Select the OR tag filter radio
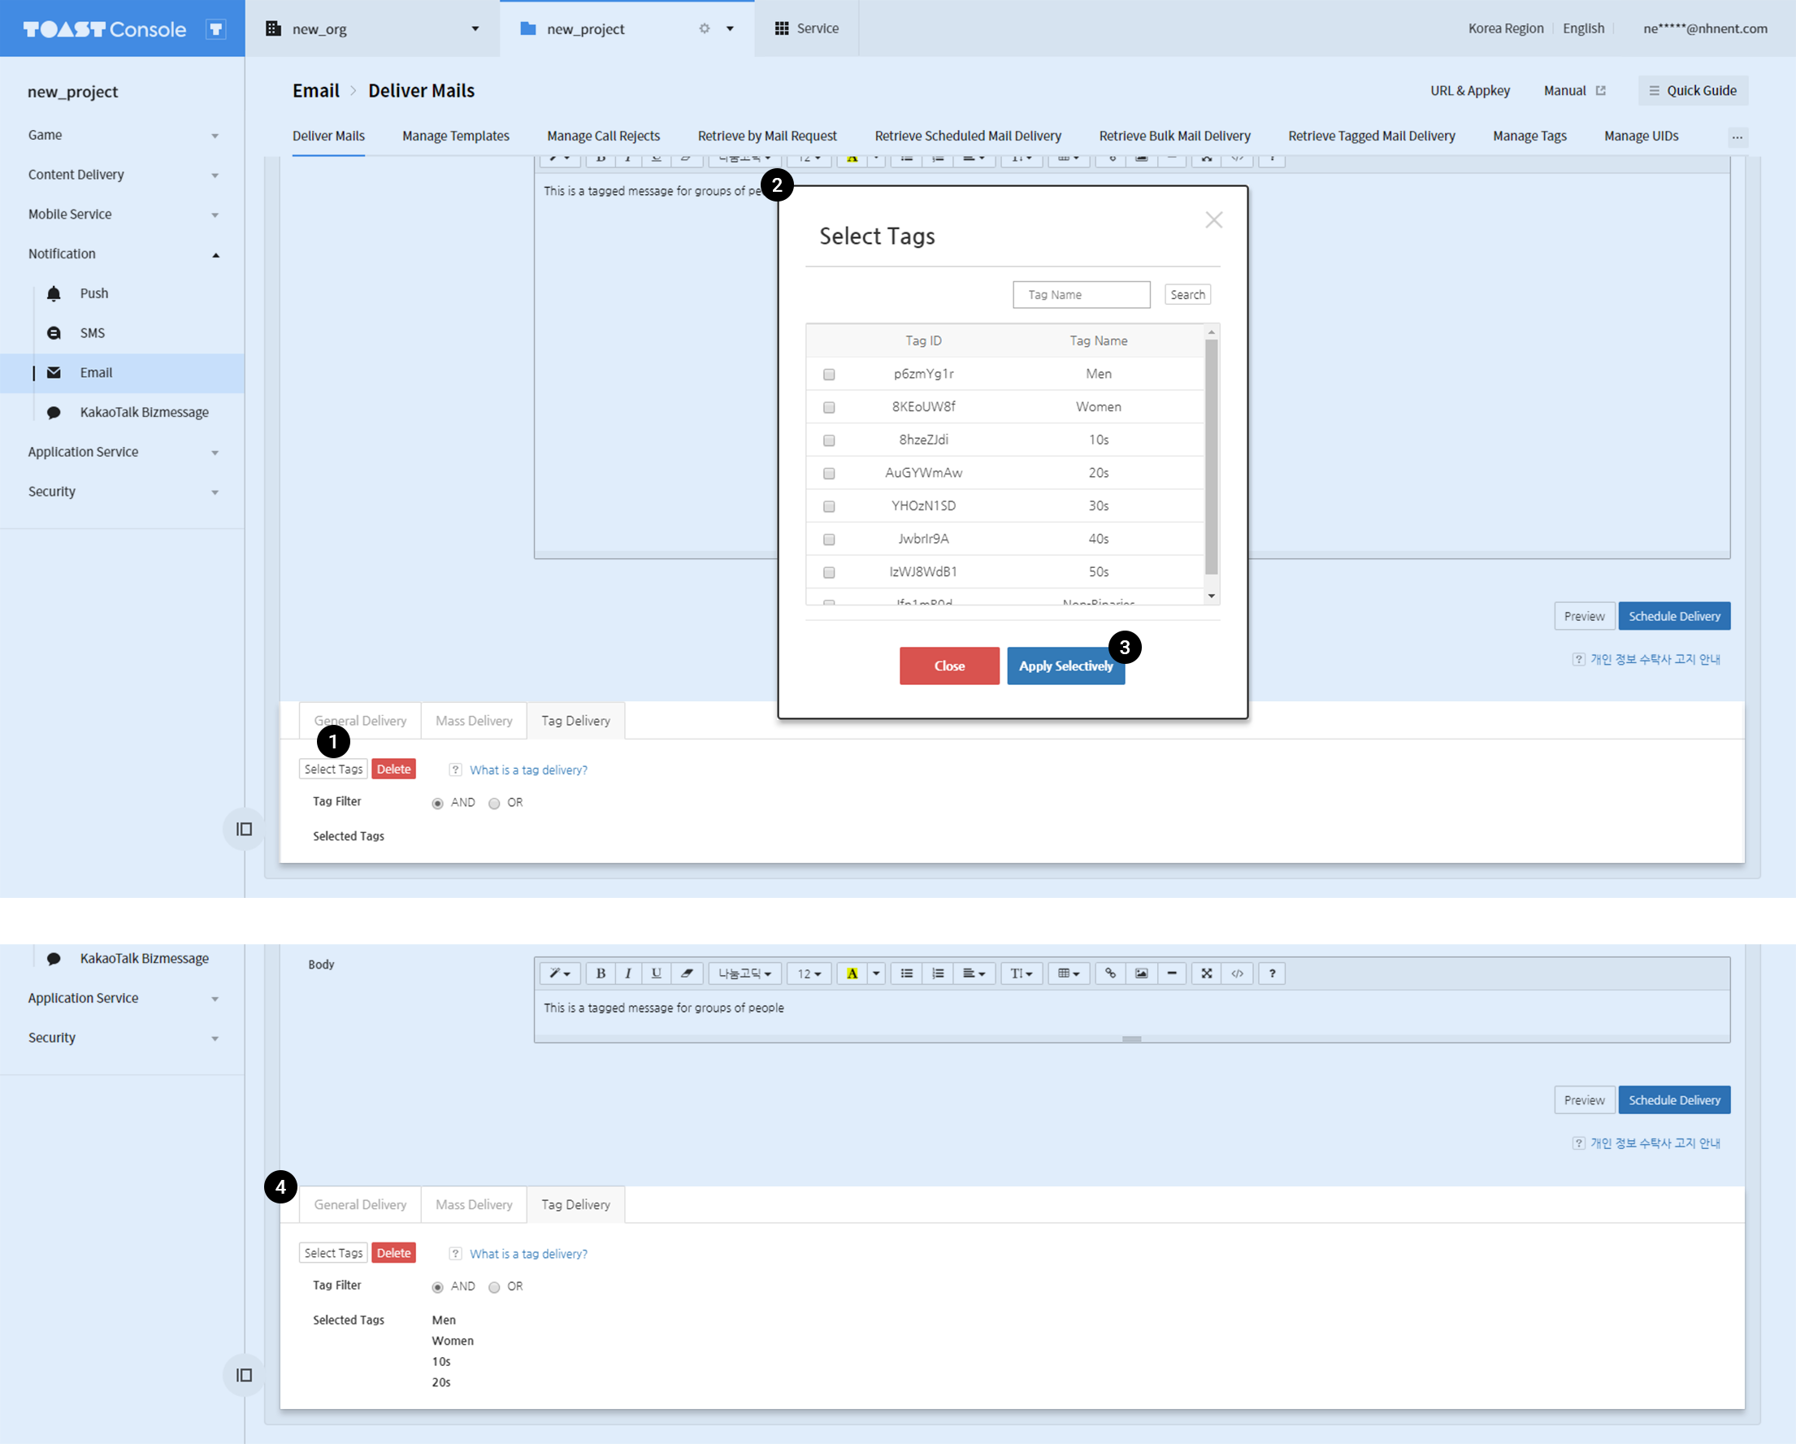Viewport: 1796px width, 1444px height. click(494, 1287)
